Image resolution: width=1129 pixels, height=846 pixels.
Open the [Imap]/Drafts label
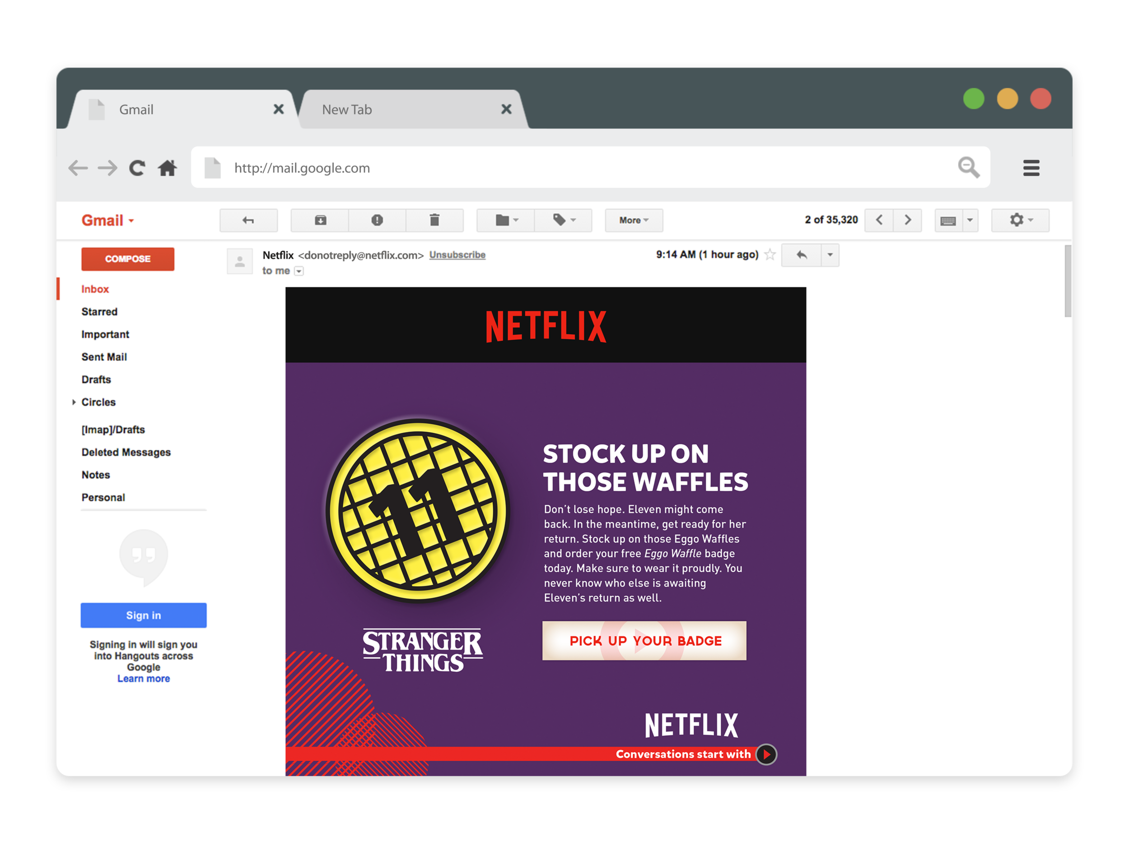pyautogui.click(x=113, y=430)
